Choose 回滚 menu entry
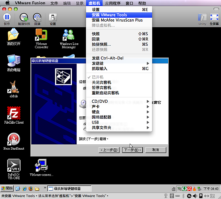 (119, 39)
